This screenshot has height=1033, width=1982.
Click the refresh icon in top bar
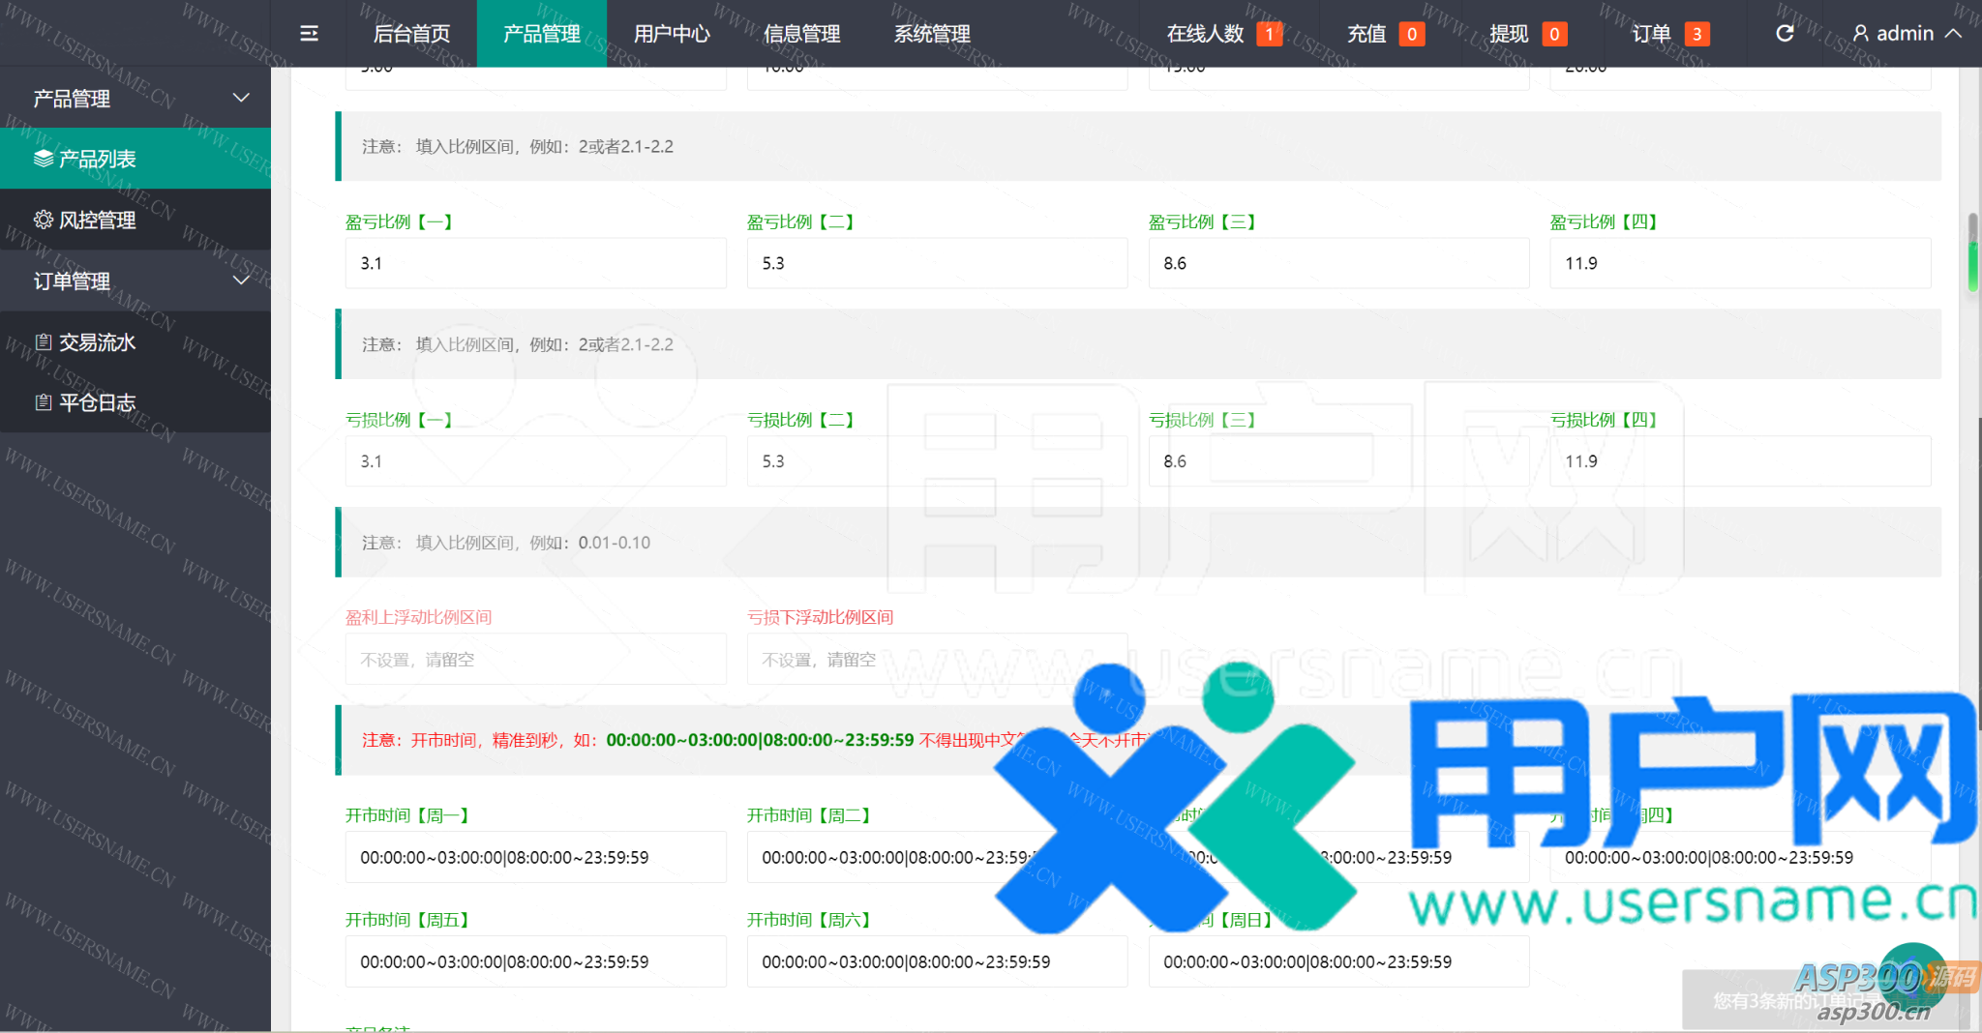tap(1785, 34)
